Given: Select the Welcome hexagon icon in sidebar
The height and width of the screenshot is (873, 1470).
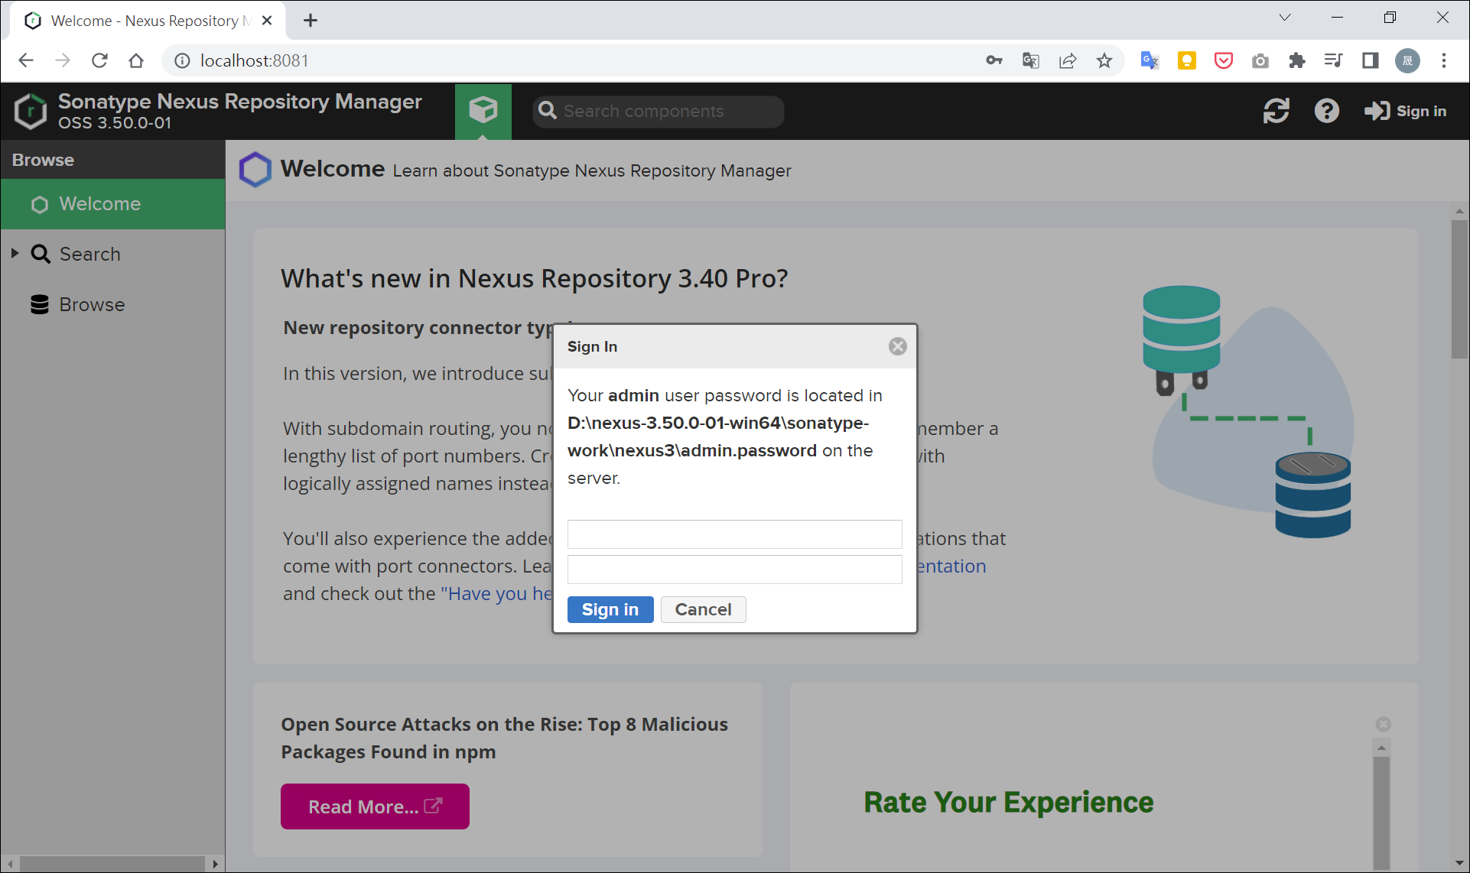Looking at the screenshot, I should click(40, 203).
